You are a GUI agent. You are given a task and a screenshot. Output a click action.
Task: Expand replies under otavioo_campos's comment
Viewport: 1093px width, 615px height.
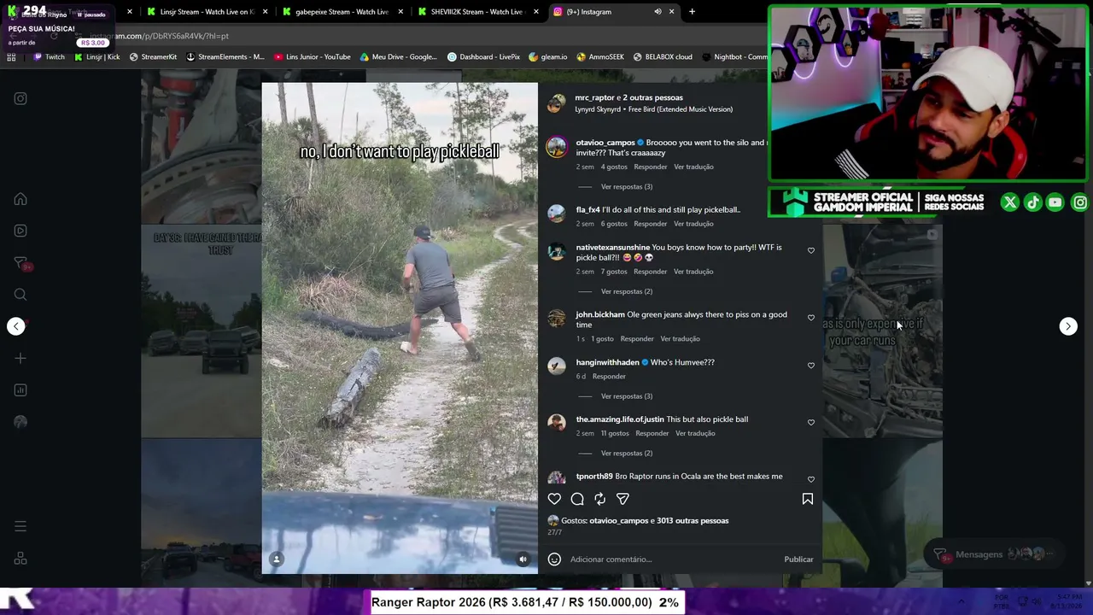tap(626, 187)
